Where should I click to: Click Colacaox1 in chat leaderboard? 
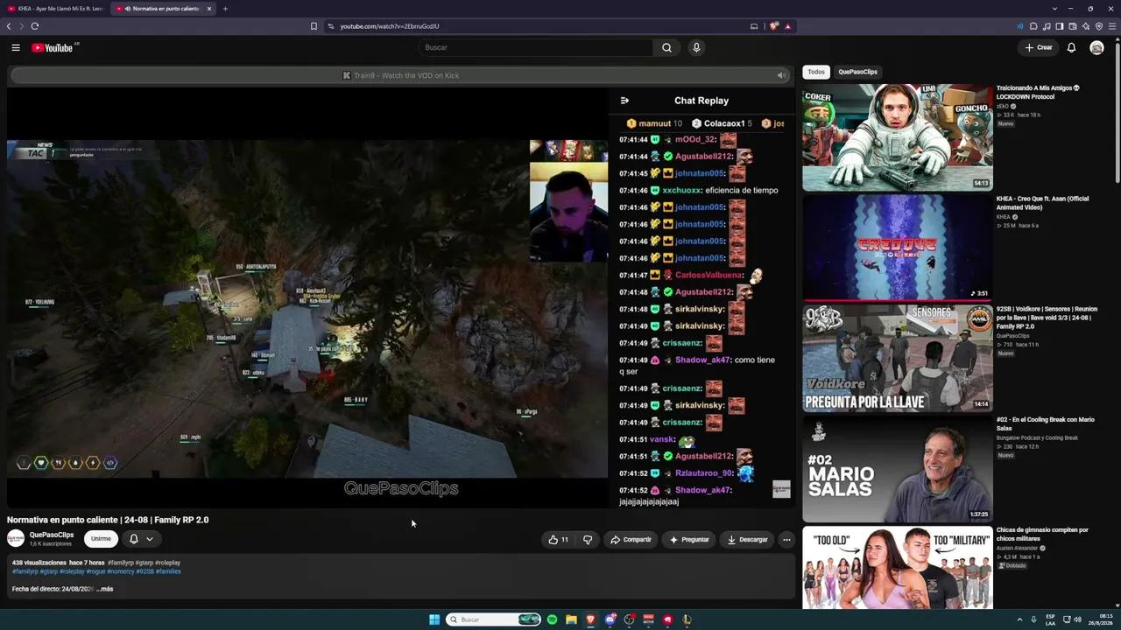pos(724,123)
